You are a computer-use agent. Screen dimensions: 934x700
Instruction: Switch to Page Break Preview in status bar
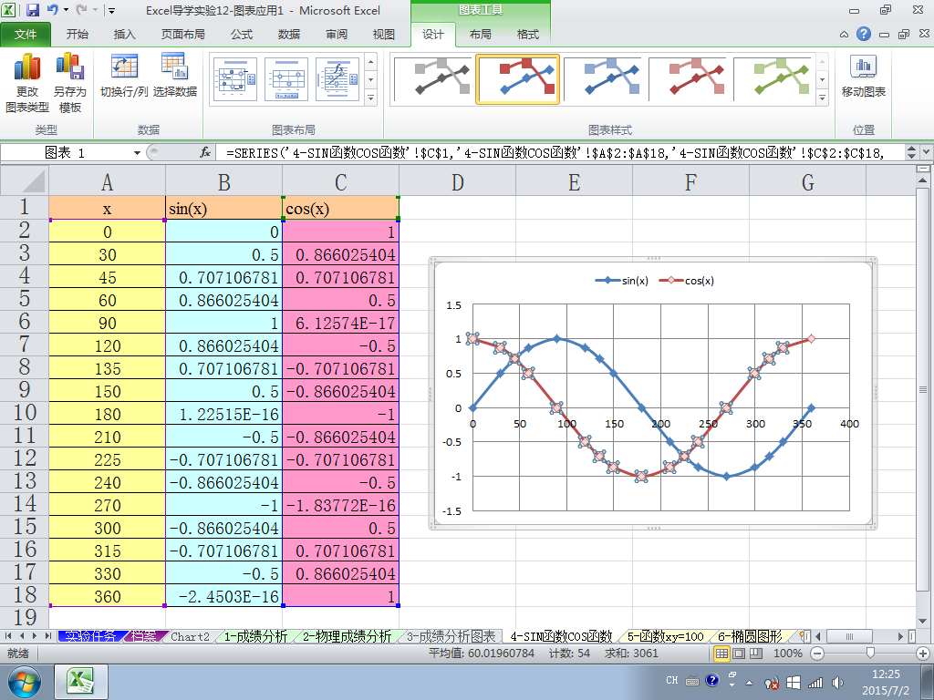(756, 654)
